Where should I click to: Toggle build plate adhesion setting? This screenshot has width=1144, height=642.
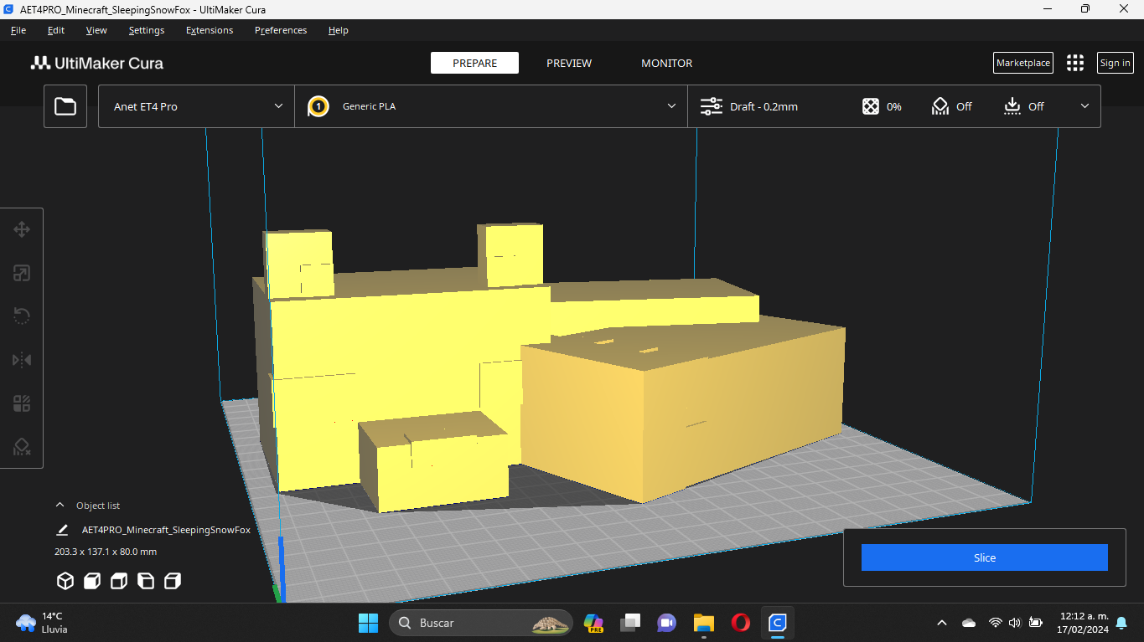tap(1023, 106)
